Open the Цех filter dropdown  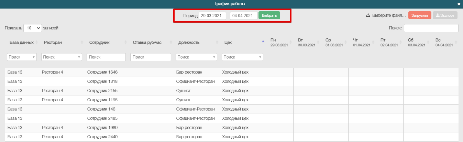(242, 57)
